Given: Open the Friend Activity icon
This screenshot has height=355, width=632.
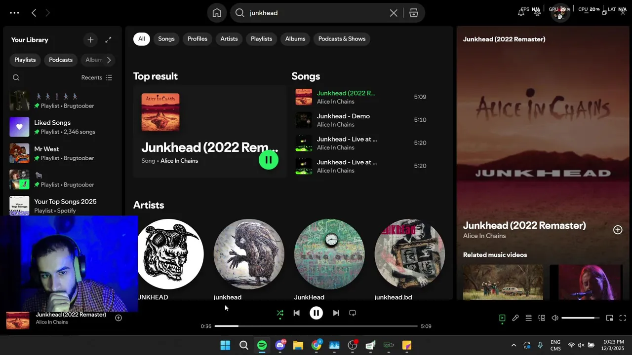Looking at the screenshot, I should 538,13.
